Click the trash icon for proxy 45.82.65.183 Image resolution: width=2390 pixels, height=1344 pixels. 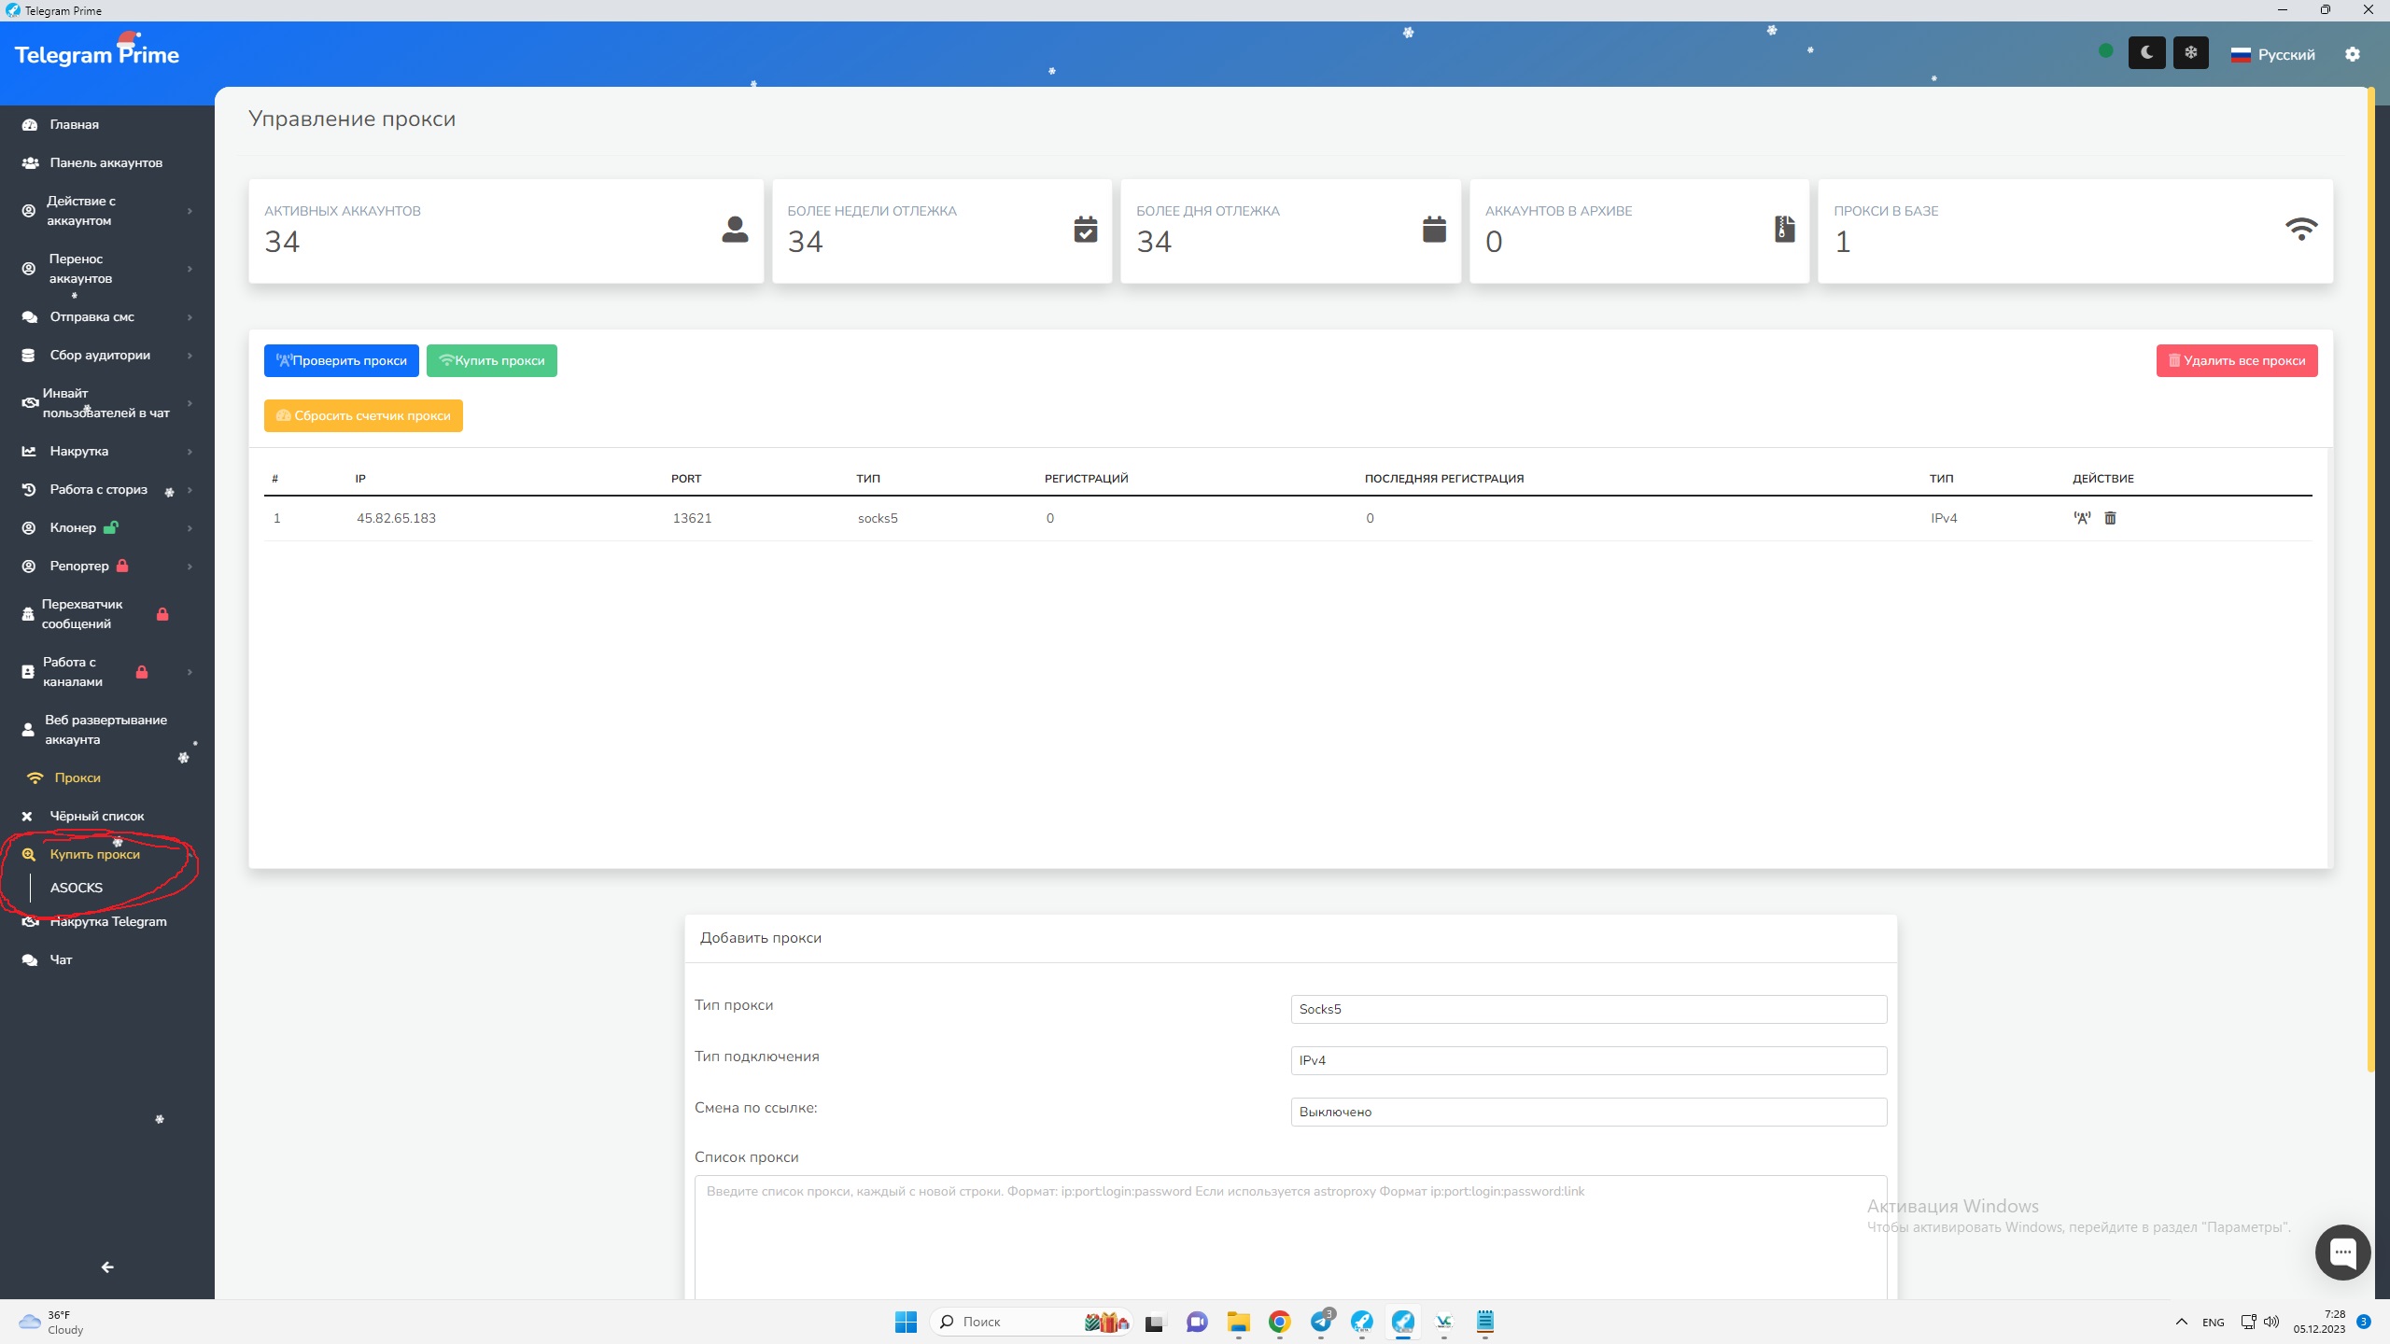[x=2110, y=518]
